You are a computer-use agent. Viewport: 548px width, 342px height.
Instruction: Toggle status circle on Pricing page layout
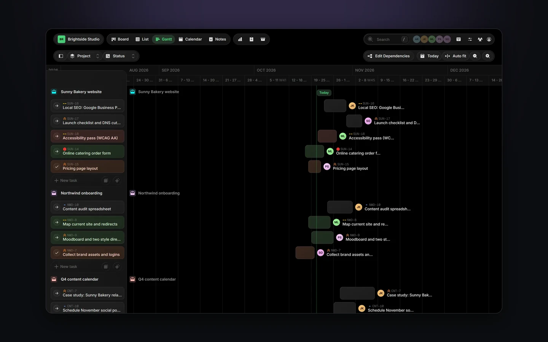point(57,166)
